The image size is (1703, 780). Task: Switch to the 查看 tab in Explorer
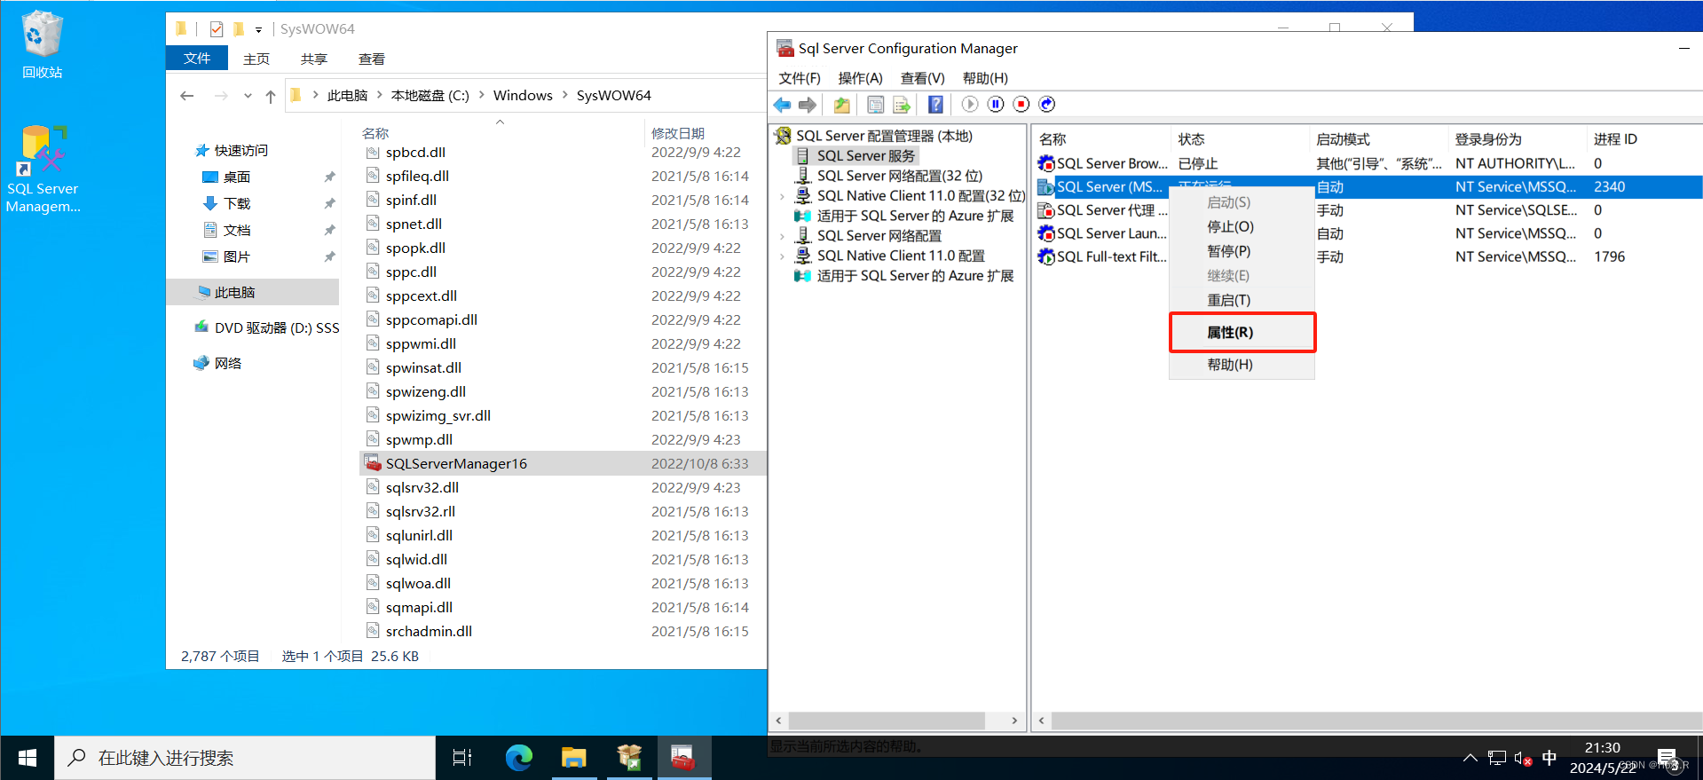(x=372, y=59)
